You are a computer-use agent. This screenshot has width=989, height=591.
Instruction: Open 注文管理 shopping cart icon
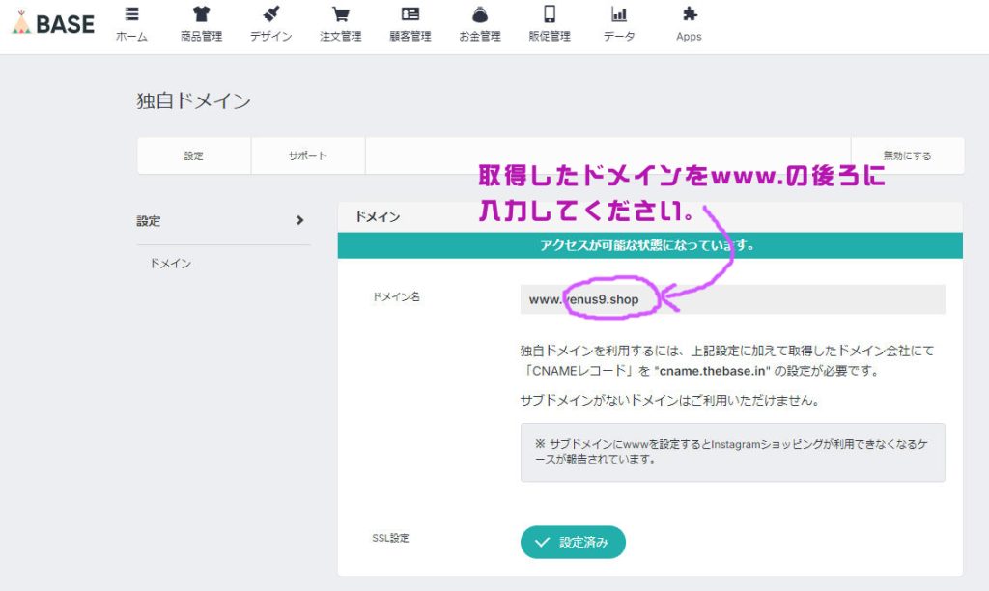(x=340, y=14)
